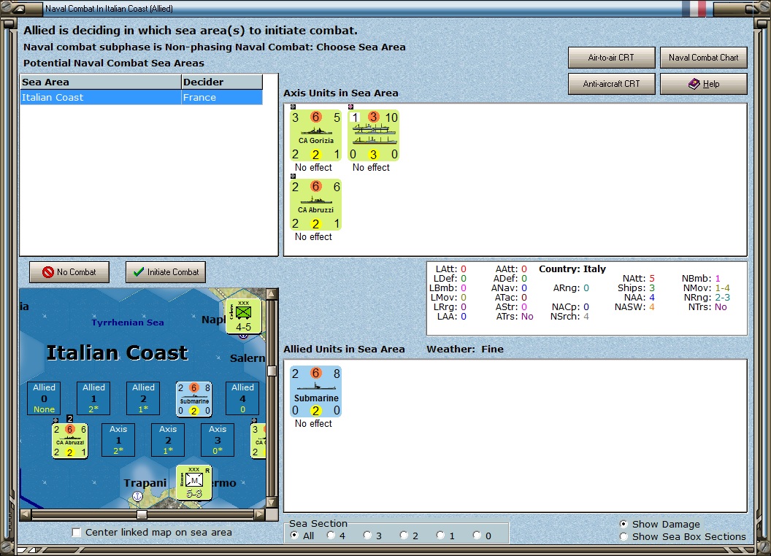
Task: Select Sea Section 4 radio button
Action: pyautogui.click(x=331, y=536)
